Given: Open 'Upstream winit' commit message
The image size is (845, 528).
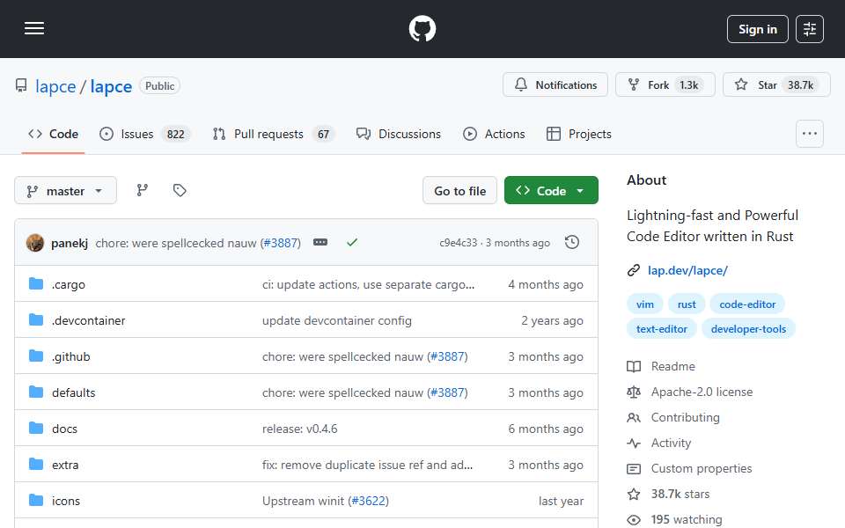Looking at the screenshot, I should (x=303, y=501).
